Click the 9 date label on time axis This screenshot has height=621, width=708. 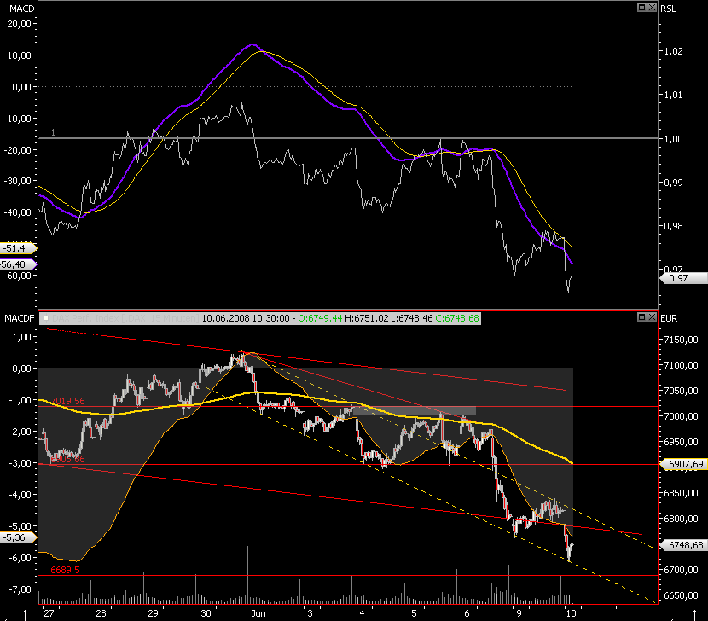coord(519,613)
